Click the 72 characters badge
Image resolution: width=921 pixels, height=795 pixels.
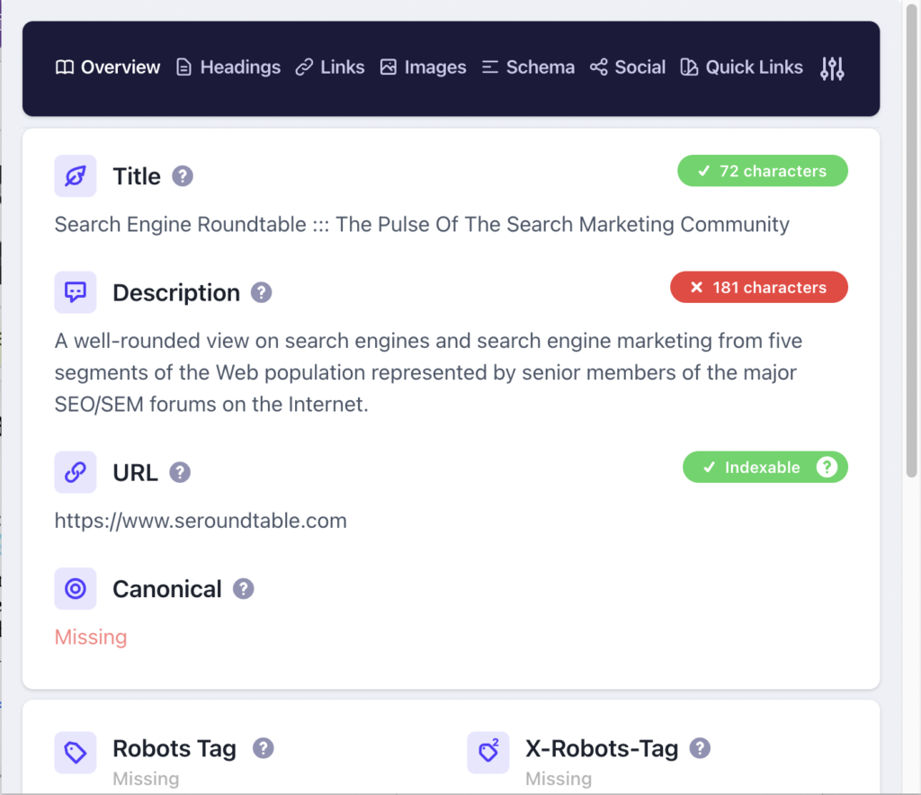[x=763, y=171]
